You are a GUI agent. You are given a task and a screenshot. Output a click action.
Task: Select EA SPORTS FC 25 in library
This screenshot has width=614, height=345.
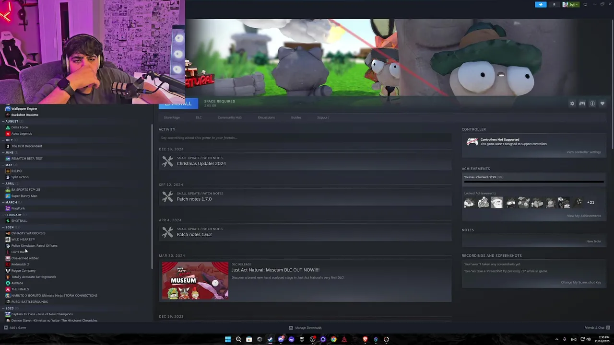click(x=25, y=190)
